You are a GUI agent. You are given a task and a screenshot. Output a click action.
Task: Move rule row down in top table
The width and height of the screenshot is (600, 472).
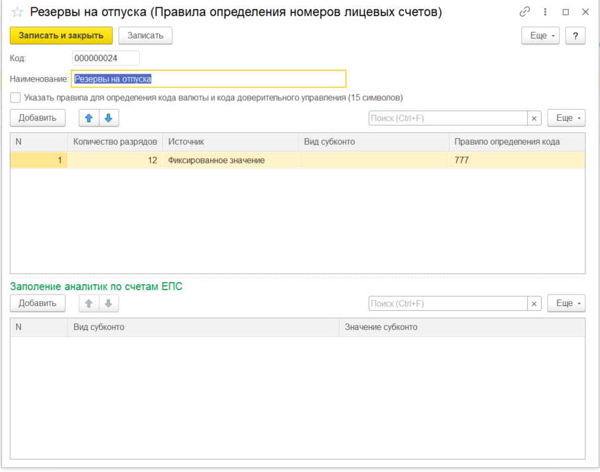click(x=108, y=118)
